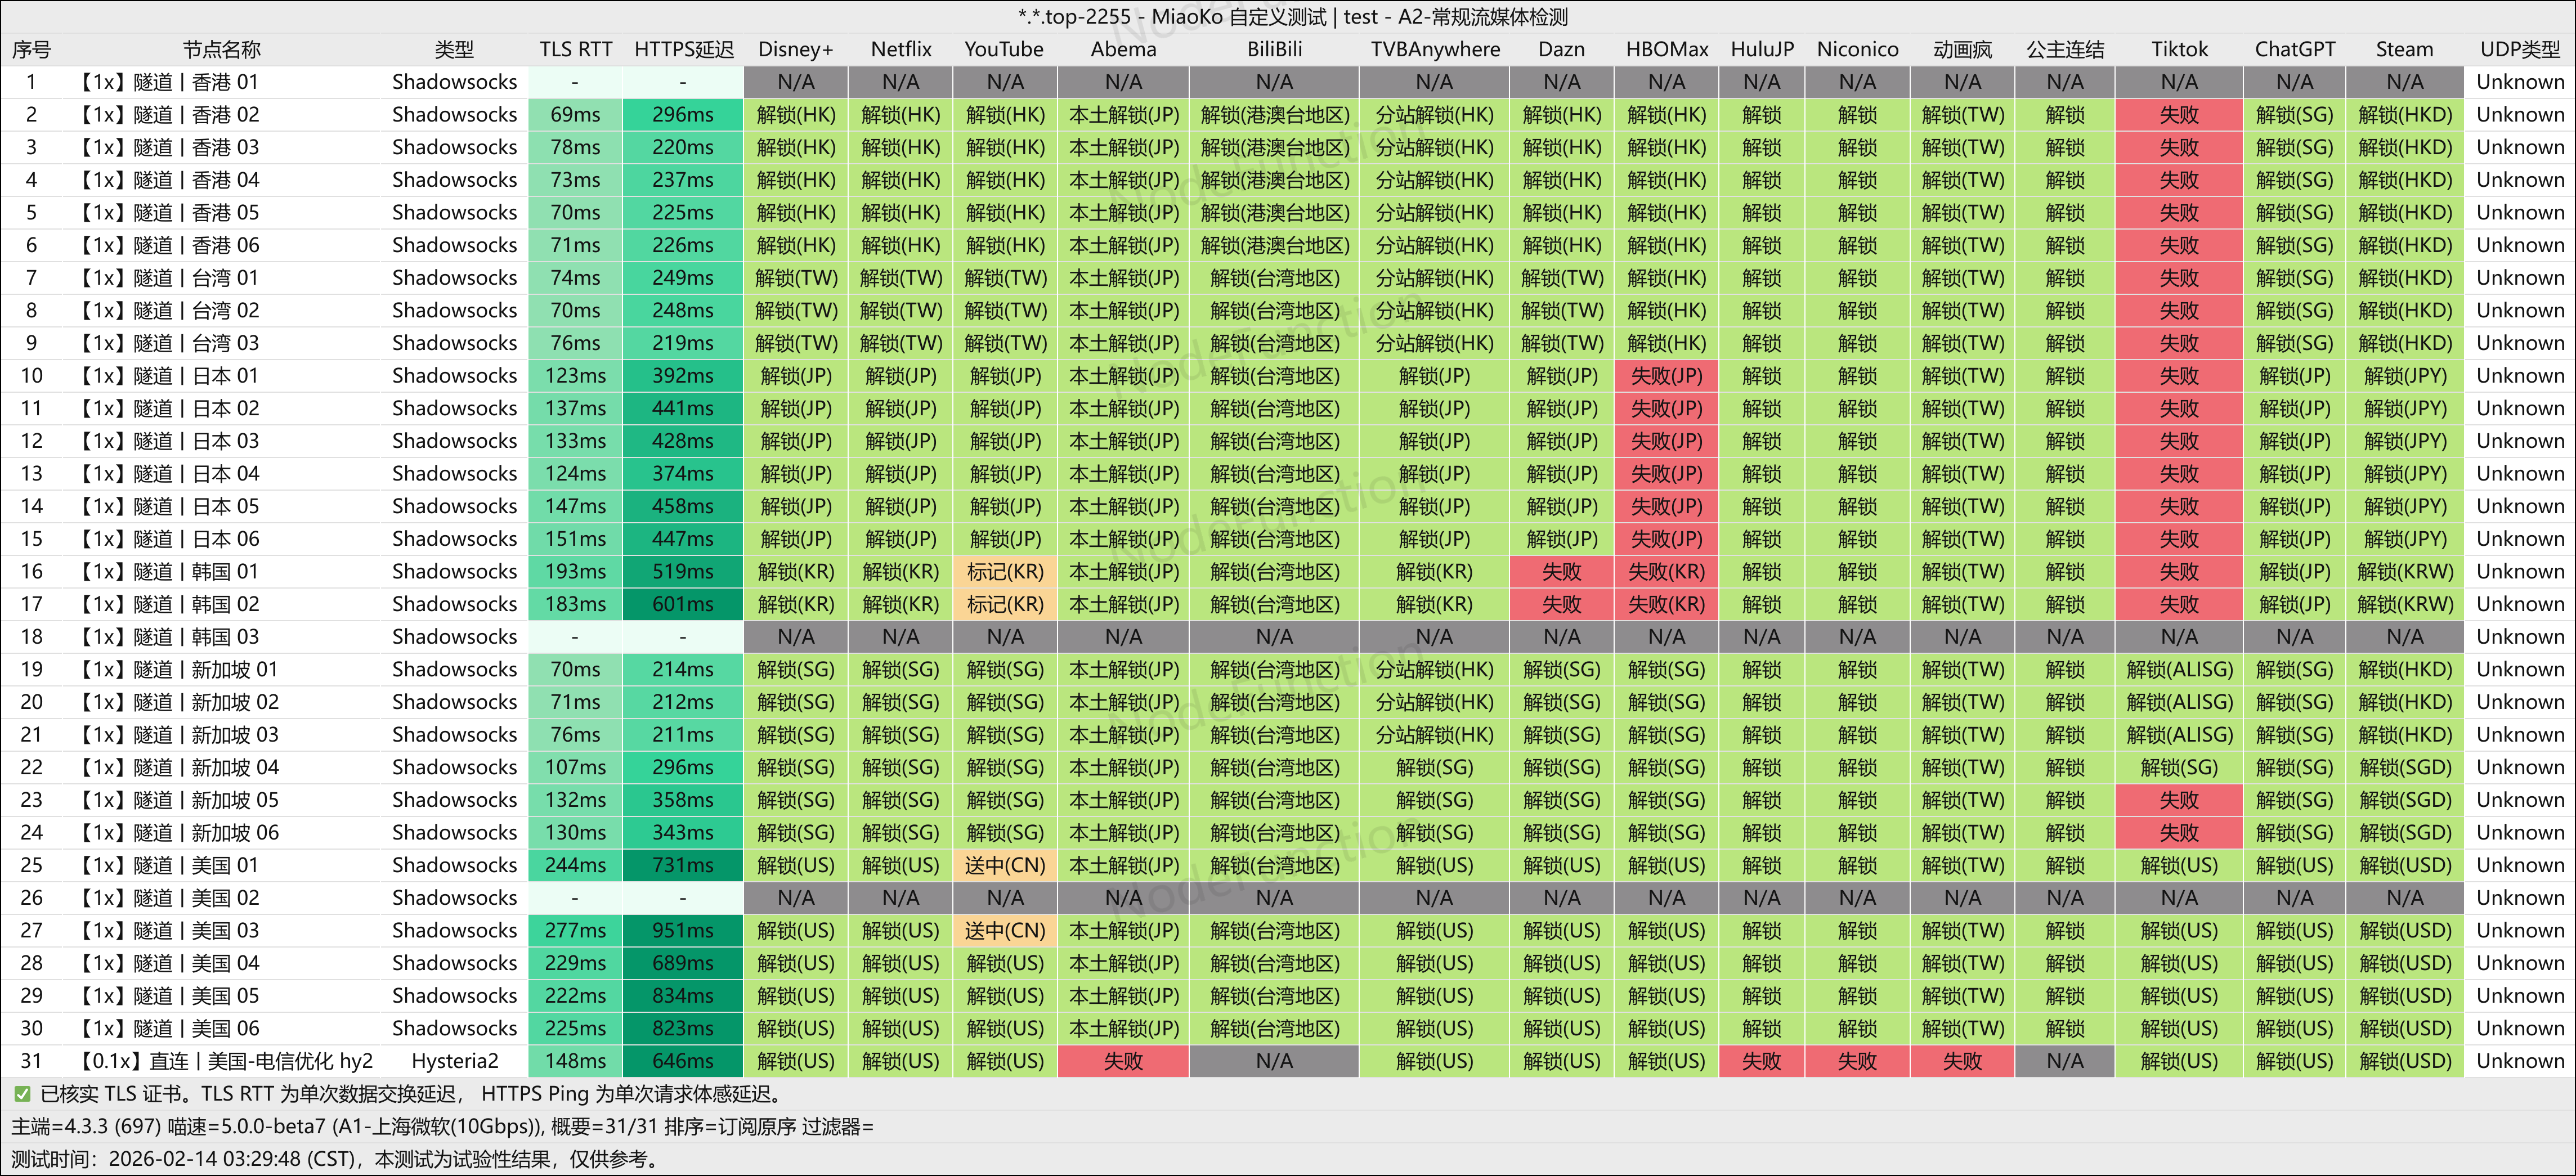
Task: Click the Steam 解锁(KRW) cell for 韩国 02
Action: [2405, 604]
